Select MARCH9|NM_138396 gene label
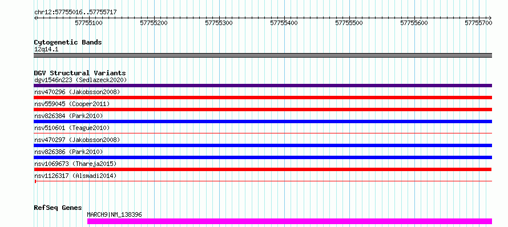This screenshot has width=508, height=227. pos(114,214)
